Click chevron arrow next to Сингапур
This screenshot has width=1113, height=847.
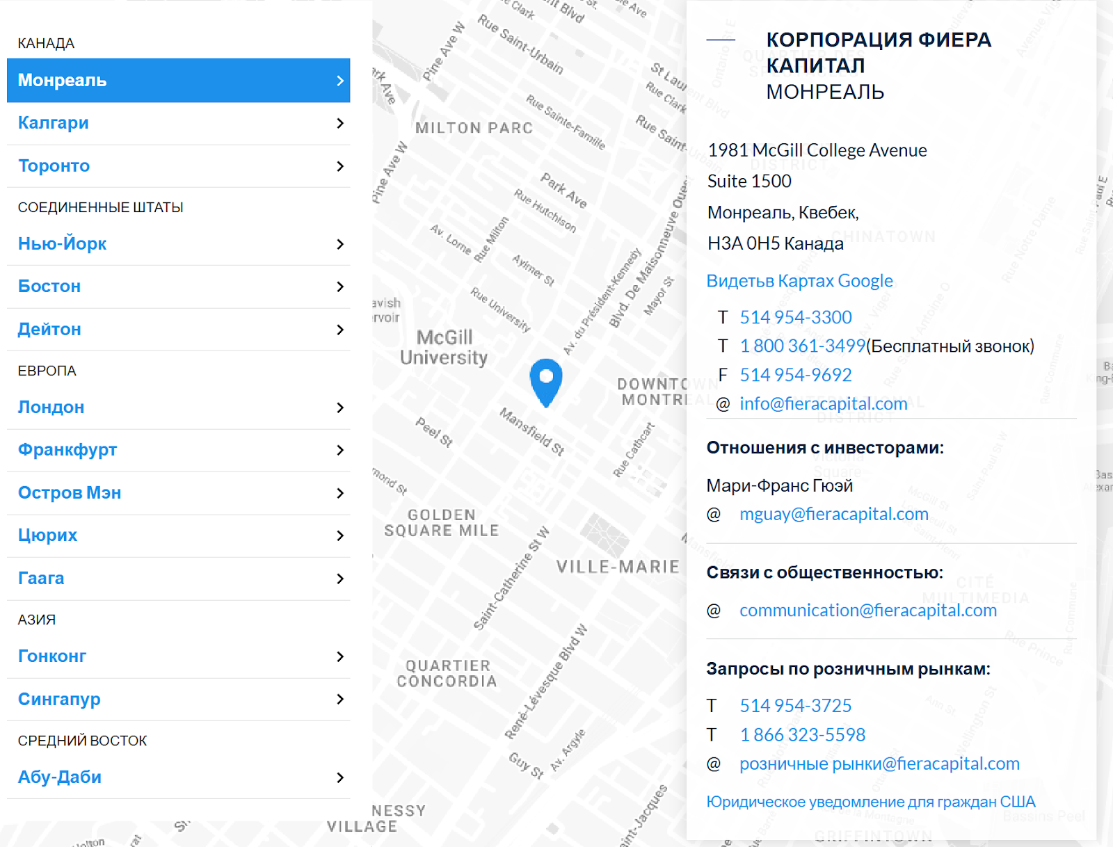[x=340, y=700]
